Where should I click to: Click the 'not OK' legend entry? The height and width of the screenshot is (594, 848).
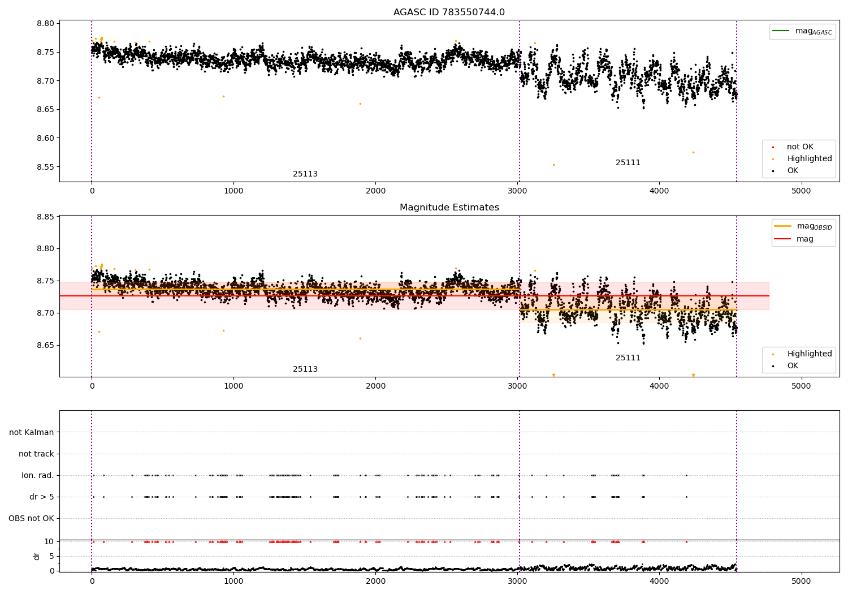(x=800, y=147)
